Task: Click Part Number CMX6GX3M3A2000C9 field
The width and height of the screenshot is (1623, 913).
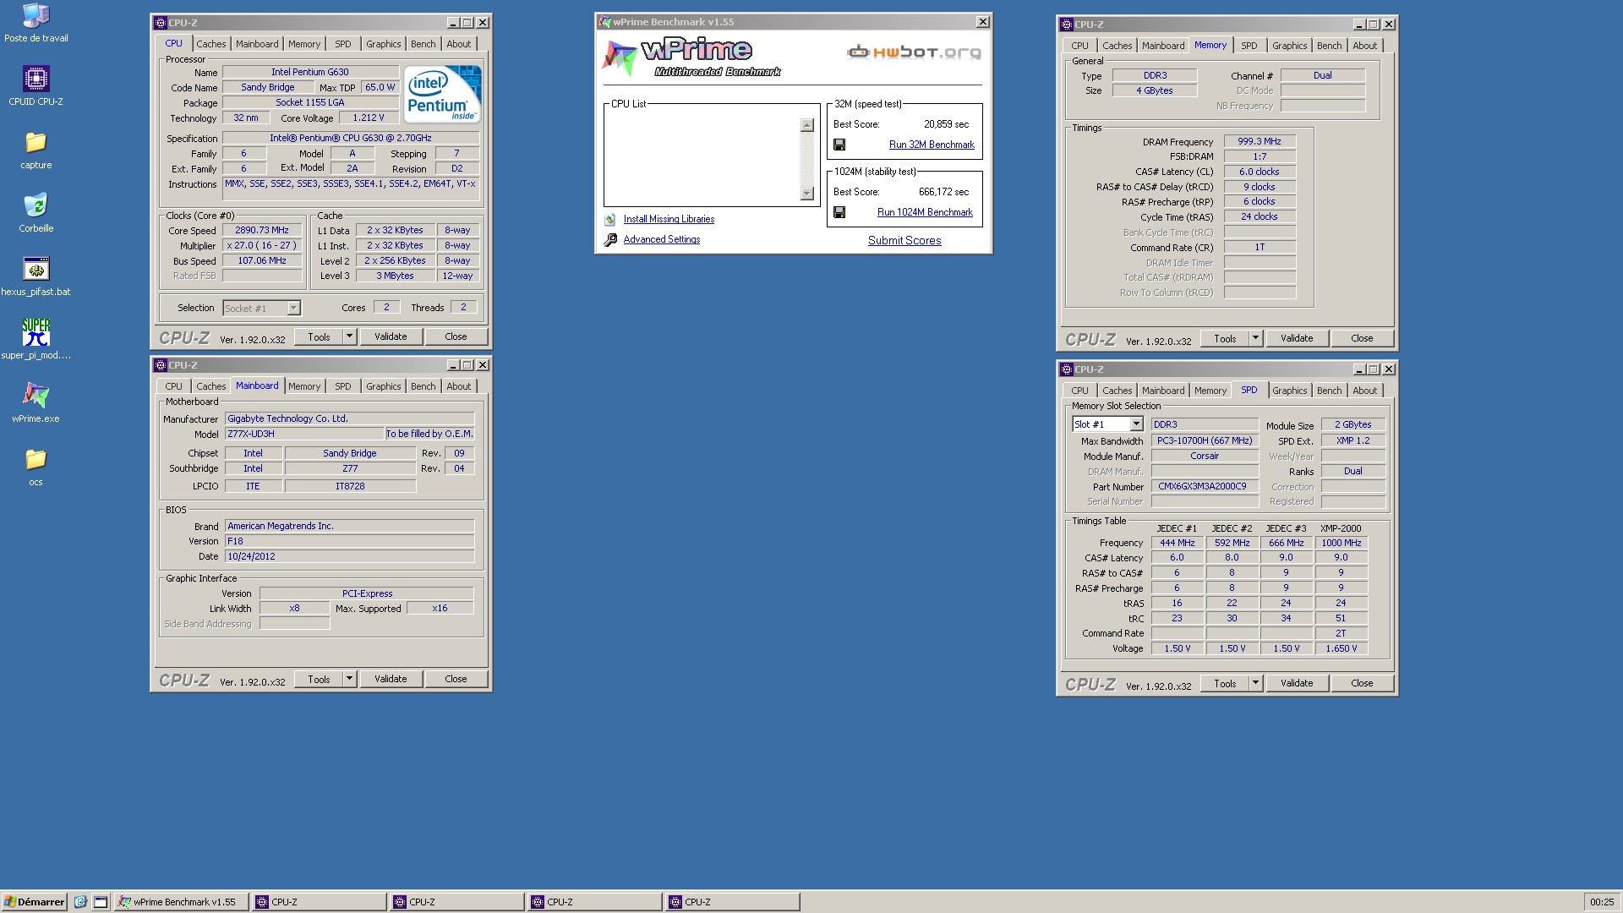Action: click(1204, 487)
